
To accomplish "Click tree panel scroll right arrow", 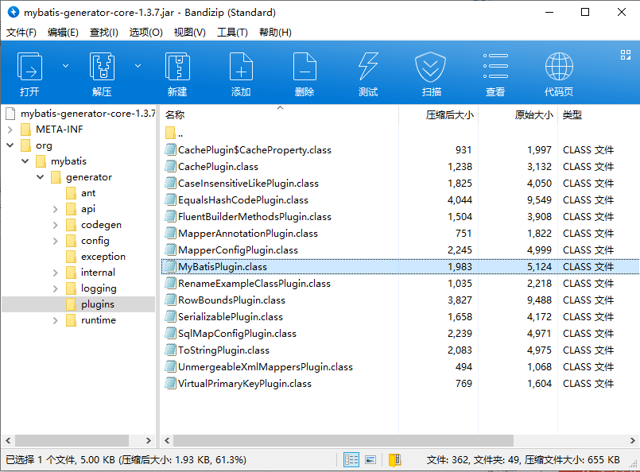I will 149,440.
